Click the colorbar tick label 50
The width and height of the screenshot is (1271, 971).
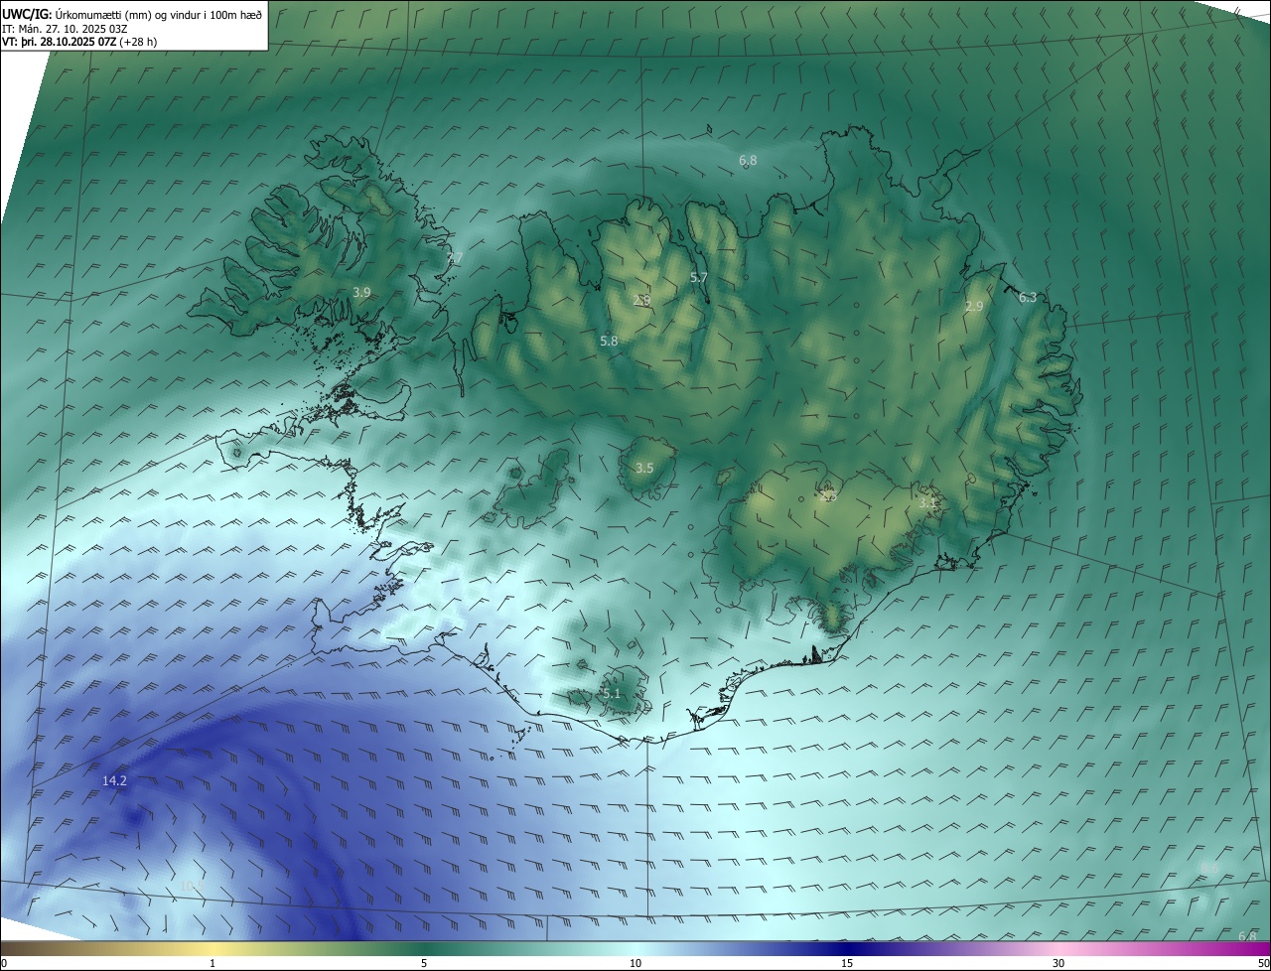pyautogui.click(x=1263, y=963)
